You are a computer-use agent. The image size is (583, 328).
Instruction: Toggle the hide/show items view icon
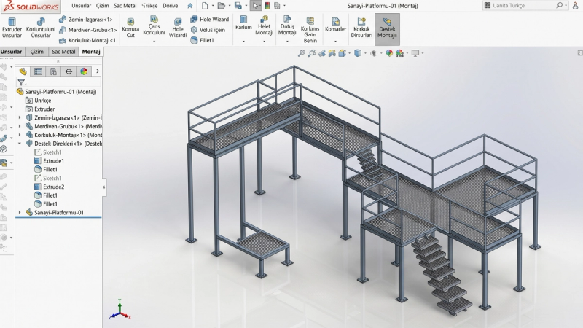click(374, 53)
